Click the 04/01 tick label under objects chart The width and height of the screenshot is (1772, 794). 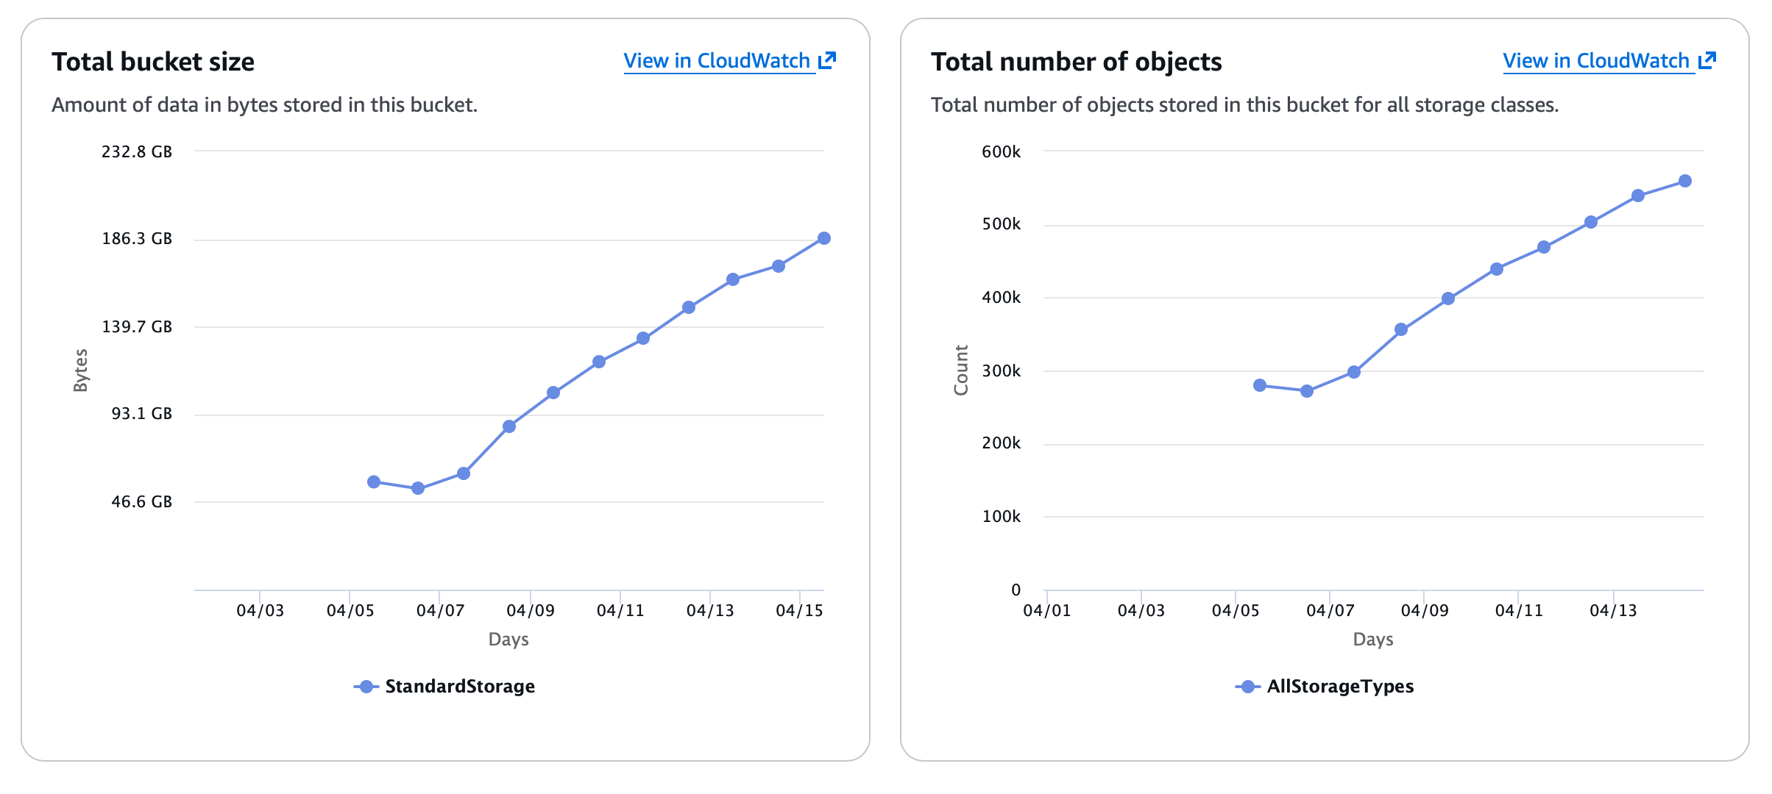pyautogui.click(x=1047, y=611)
